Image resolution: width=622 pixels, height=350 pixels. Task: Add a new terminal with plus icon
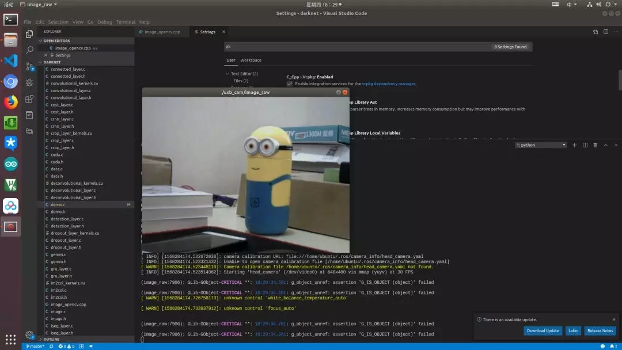pyautogui.click(x=574, y=145)
